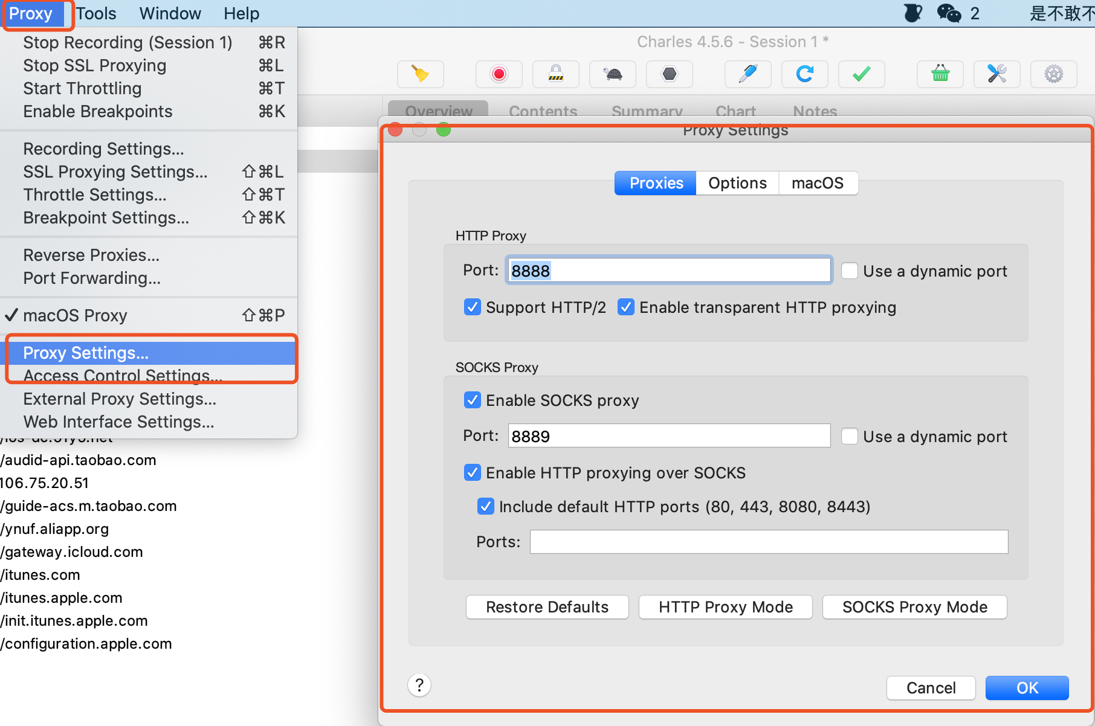Select External Proxy Settings menu item

click(x=120, y=399)
